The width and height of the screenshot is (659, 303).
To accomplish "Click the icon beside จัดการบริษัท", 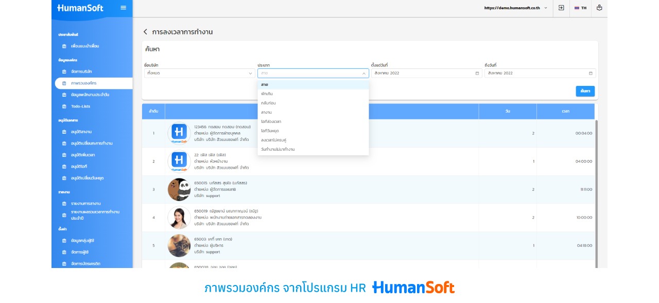I will coord(64,72).
